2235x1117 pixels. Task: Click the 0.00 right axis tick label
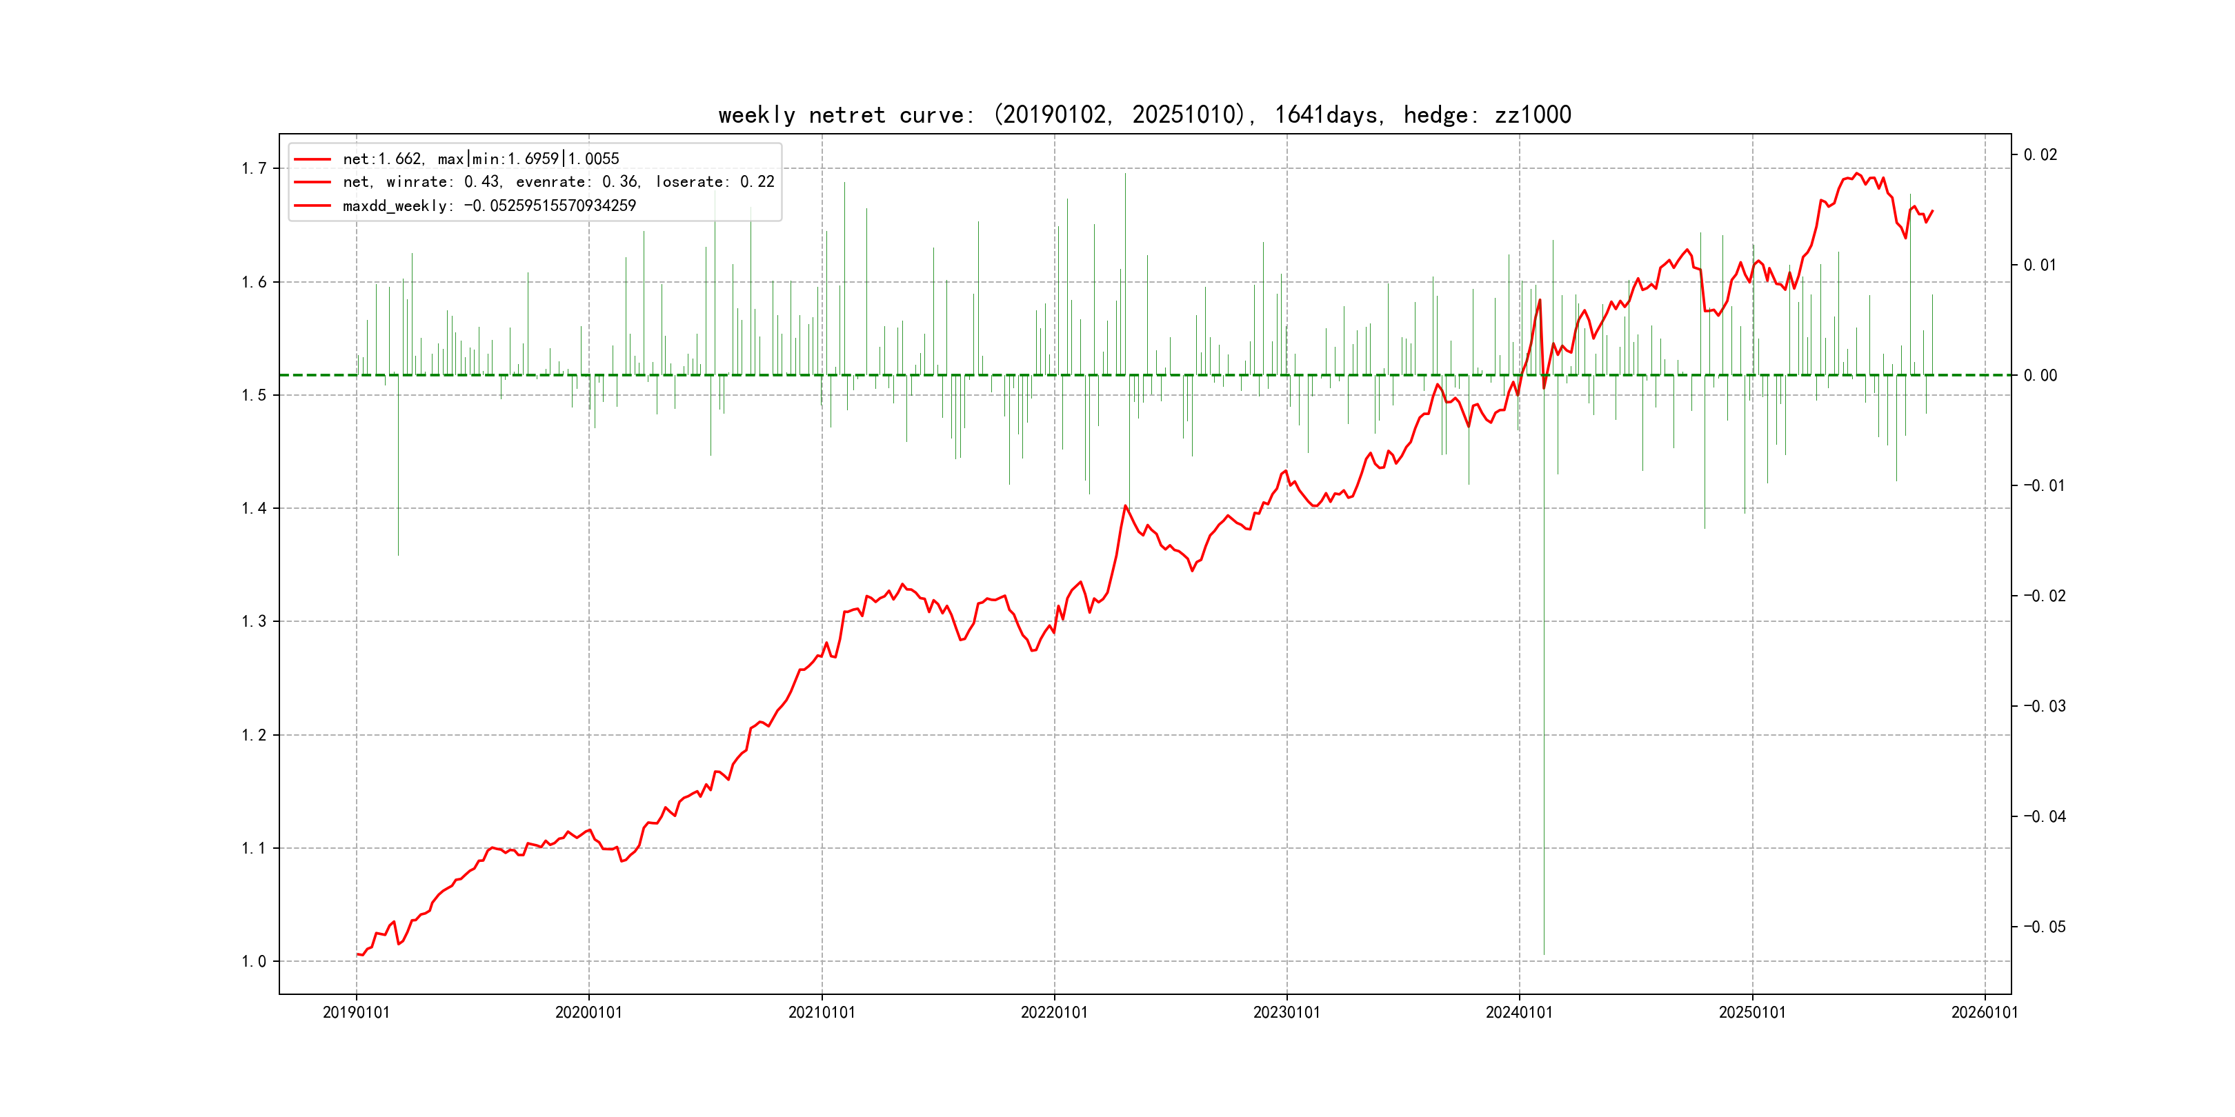(2040, 376)
